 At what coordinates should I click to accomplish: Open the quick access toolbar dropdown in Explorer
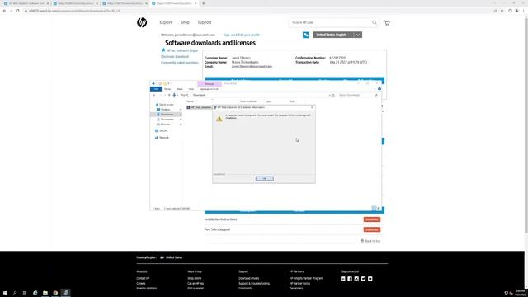[x=168, y=83]
